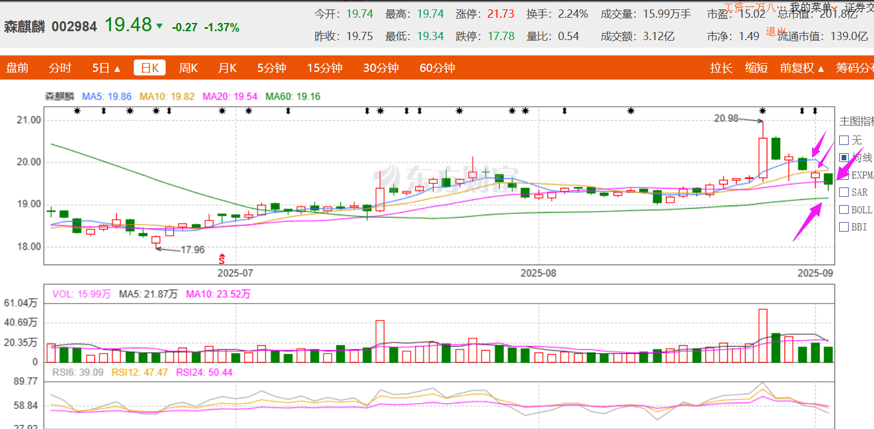Click the green MA60: 19.16 legend
Viewport: 874px width, 429px height.
coord(293,96)
